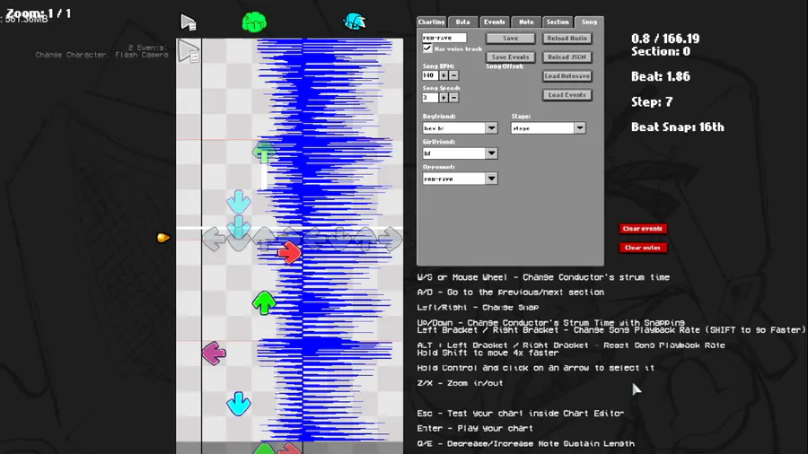Select the green up arrow sustain note
Screen dimensions: 808x454
[264, 152]
